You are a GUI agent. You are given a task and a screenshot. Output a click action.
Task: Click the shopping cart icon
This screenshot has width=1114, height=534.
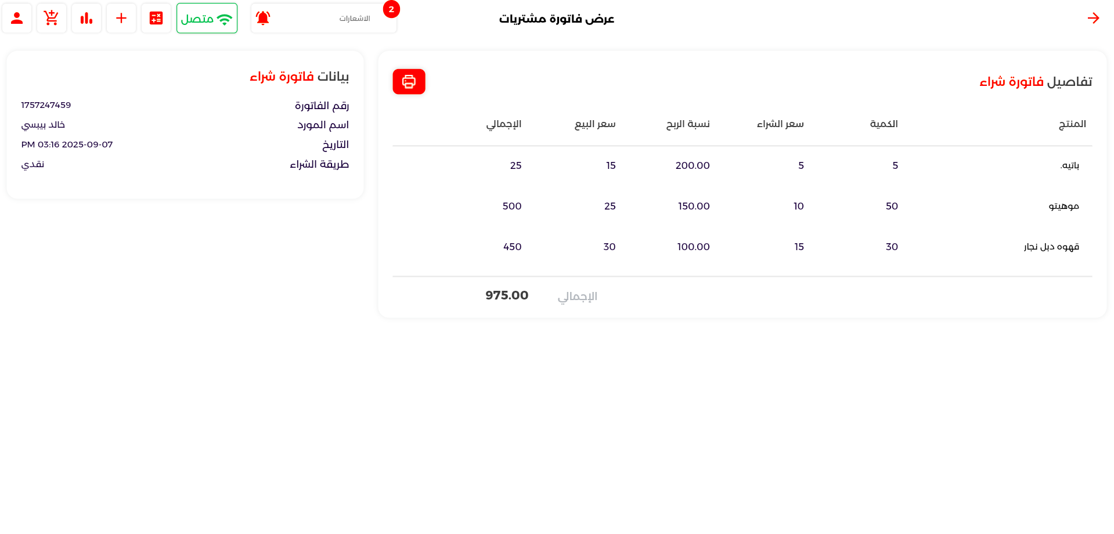point(52,18)
